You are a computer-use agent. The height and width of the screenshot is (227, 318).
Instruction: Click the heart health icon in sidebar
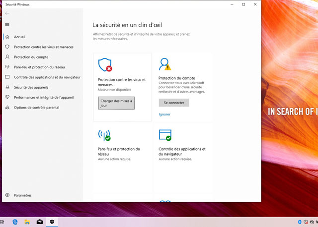7,97
